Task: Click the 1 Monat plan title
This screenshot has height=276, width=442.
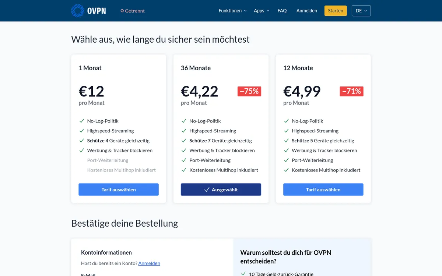Action: 90,68
